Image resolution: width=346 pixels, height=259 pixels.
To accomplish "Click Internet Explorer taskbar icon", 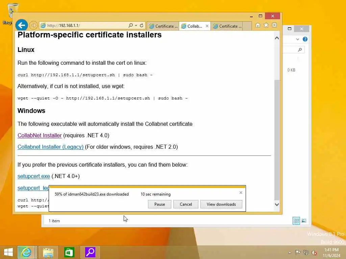I will coord(26,252).
